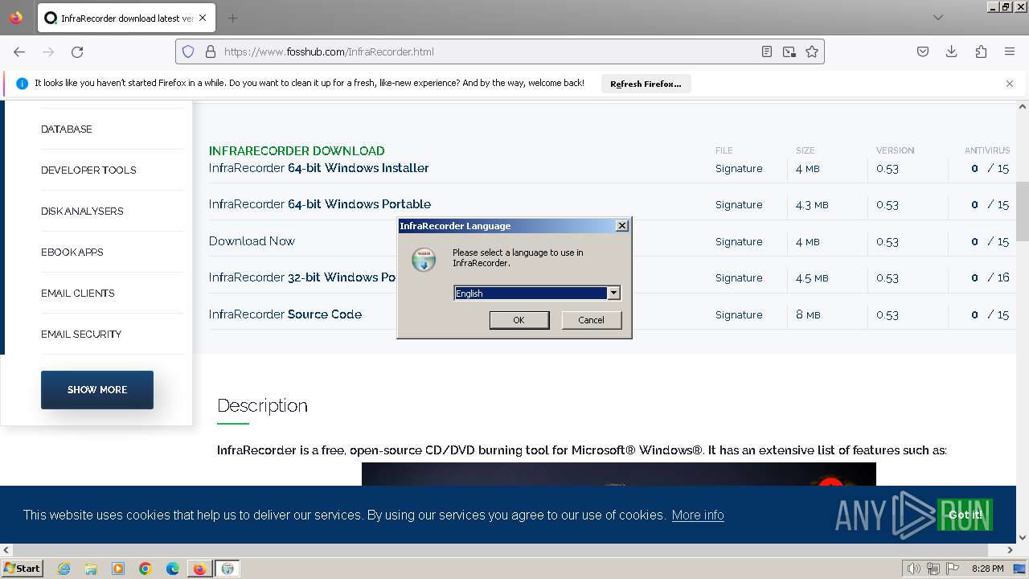Open the language dropdown showing English
The image size is (1029, 579).
613,294
